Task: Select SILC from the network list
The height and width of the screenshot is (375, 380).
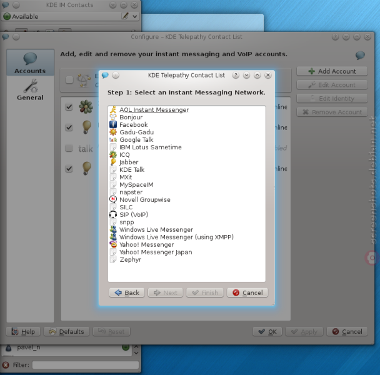Action: tap(187, 207)
